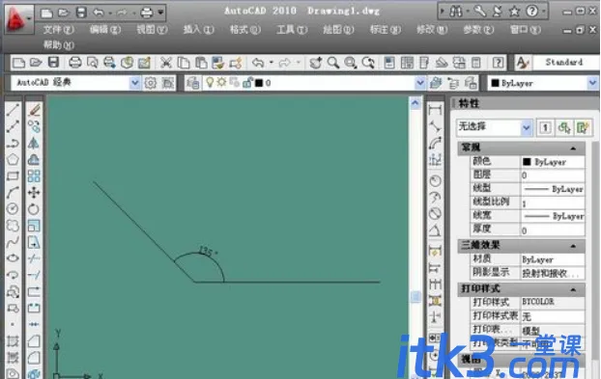Collapse the 三维效果 section
The image size is (601, 379).
pos(573,246)
